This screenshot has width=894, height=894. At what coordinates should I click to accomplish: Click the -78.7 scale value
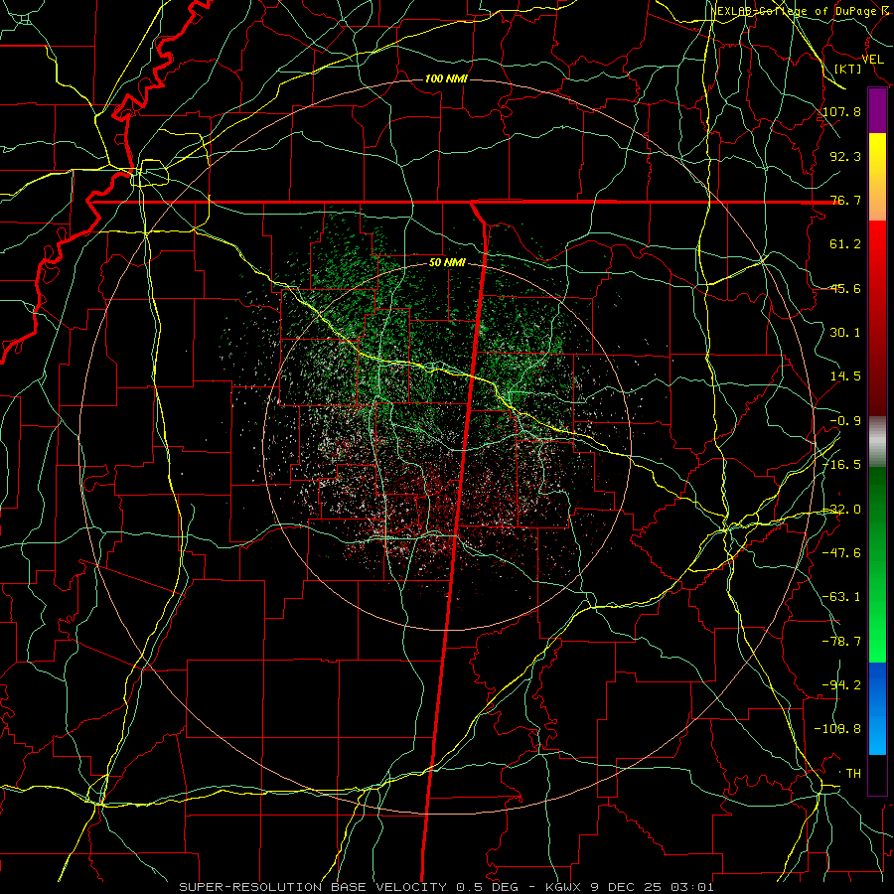pos(842,642)
